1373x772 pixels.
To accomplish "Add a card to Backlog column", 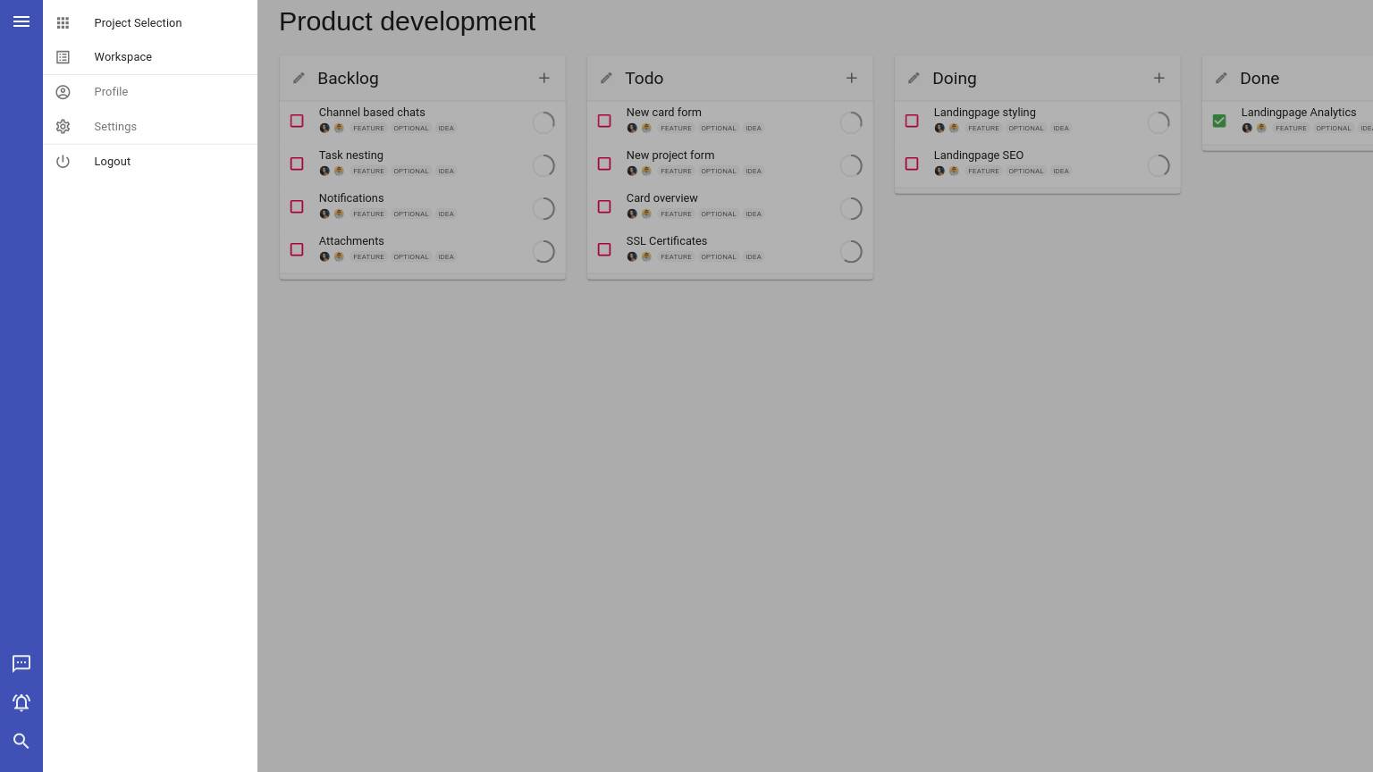I will point(543,79).
